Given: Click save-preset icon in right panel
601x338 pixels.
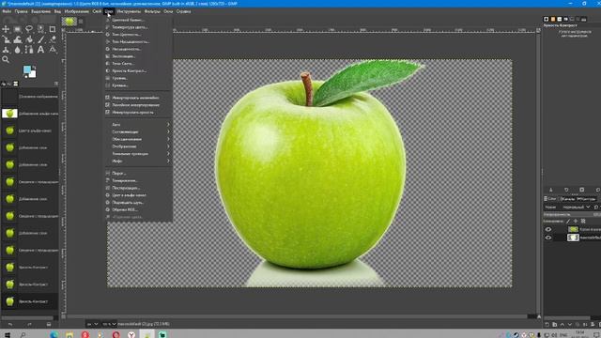Looking at the screenshot, I should [551, 190].
